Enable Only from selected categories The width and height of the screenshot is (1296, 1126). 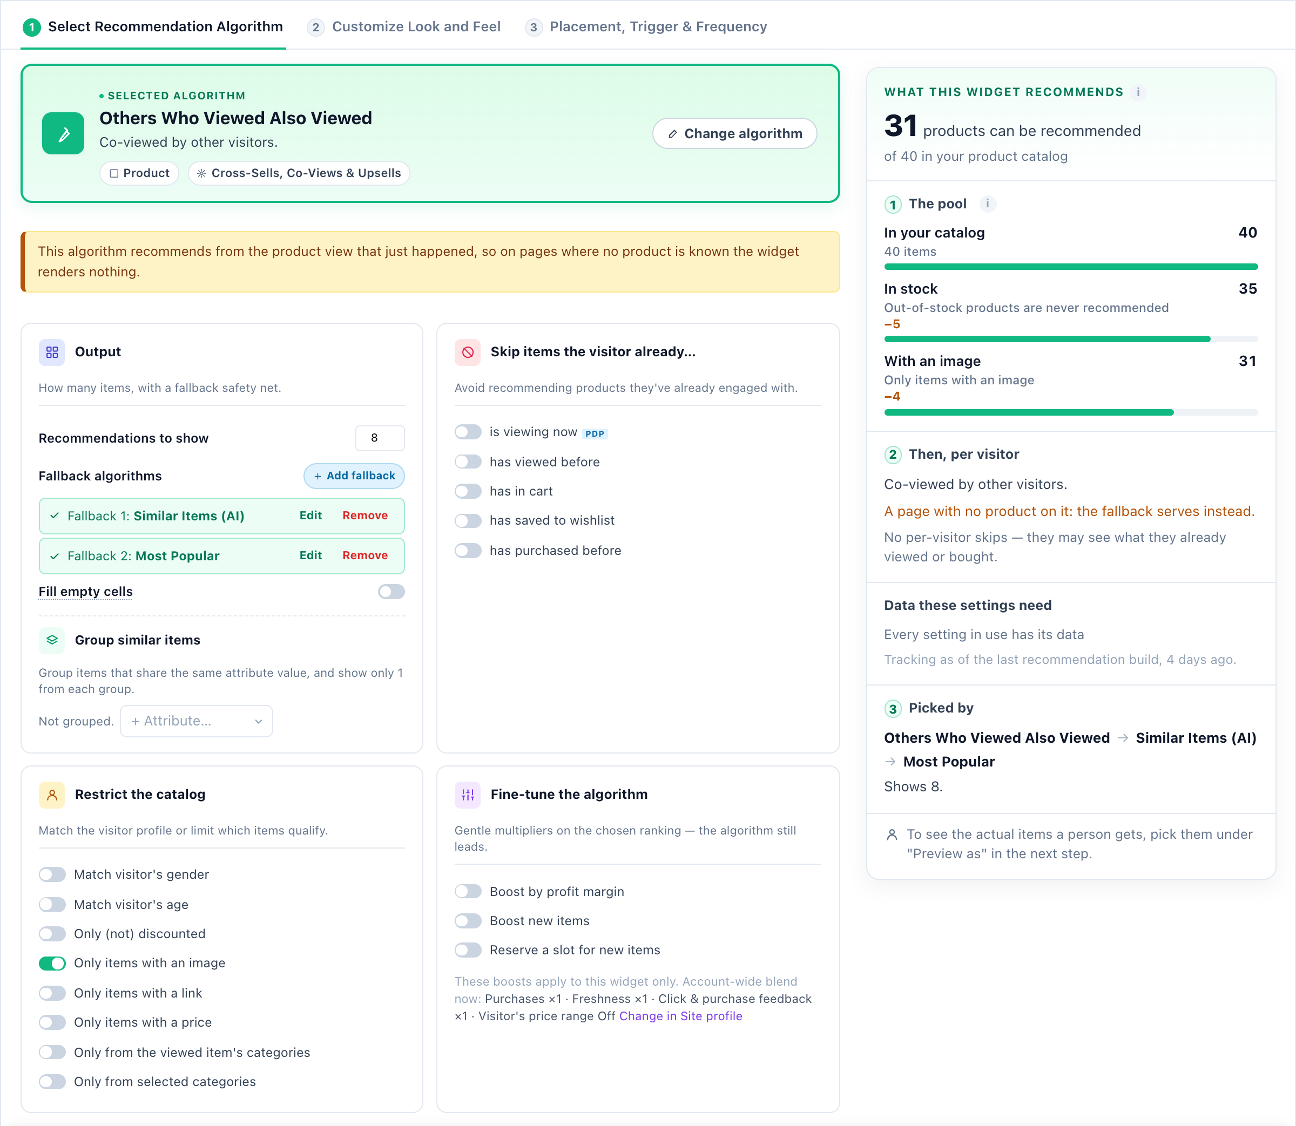coord(52,1081)
